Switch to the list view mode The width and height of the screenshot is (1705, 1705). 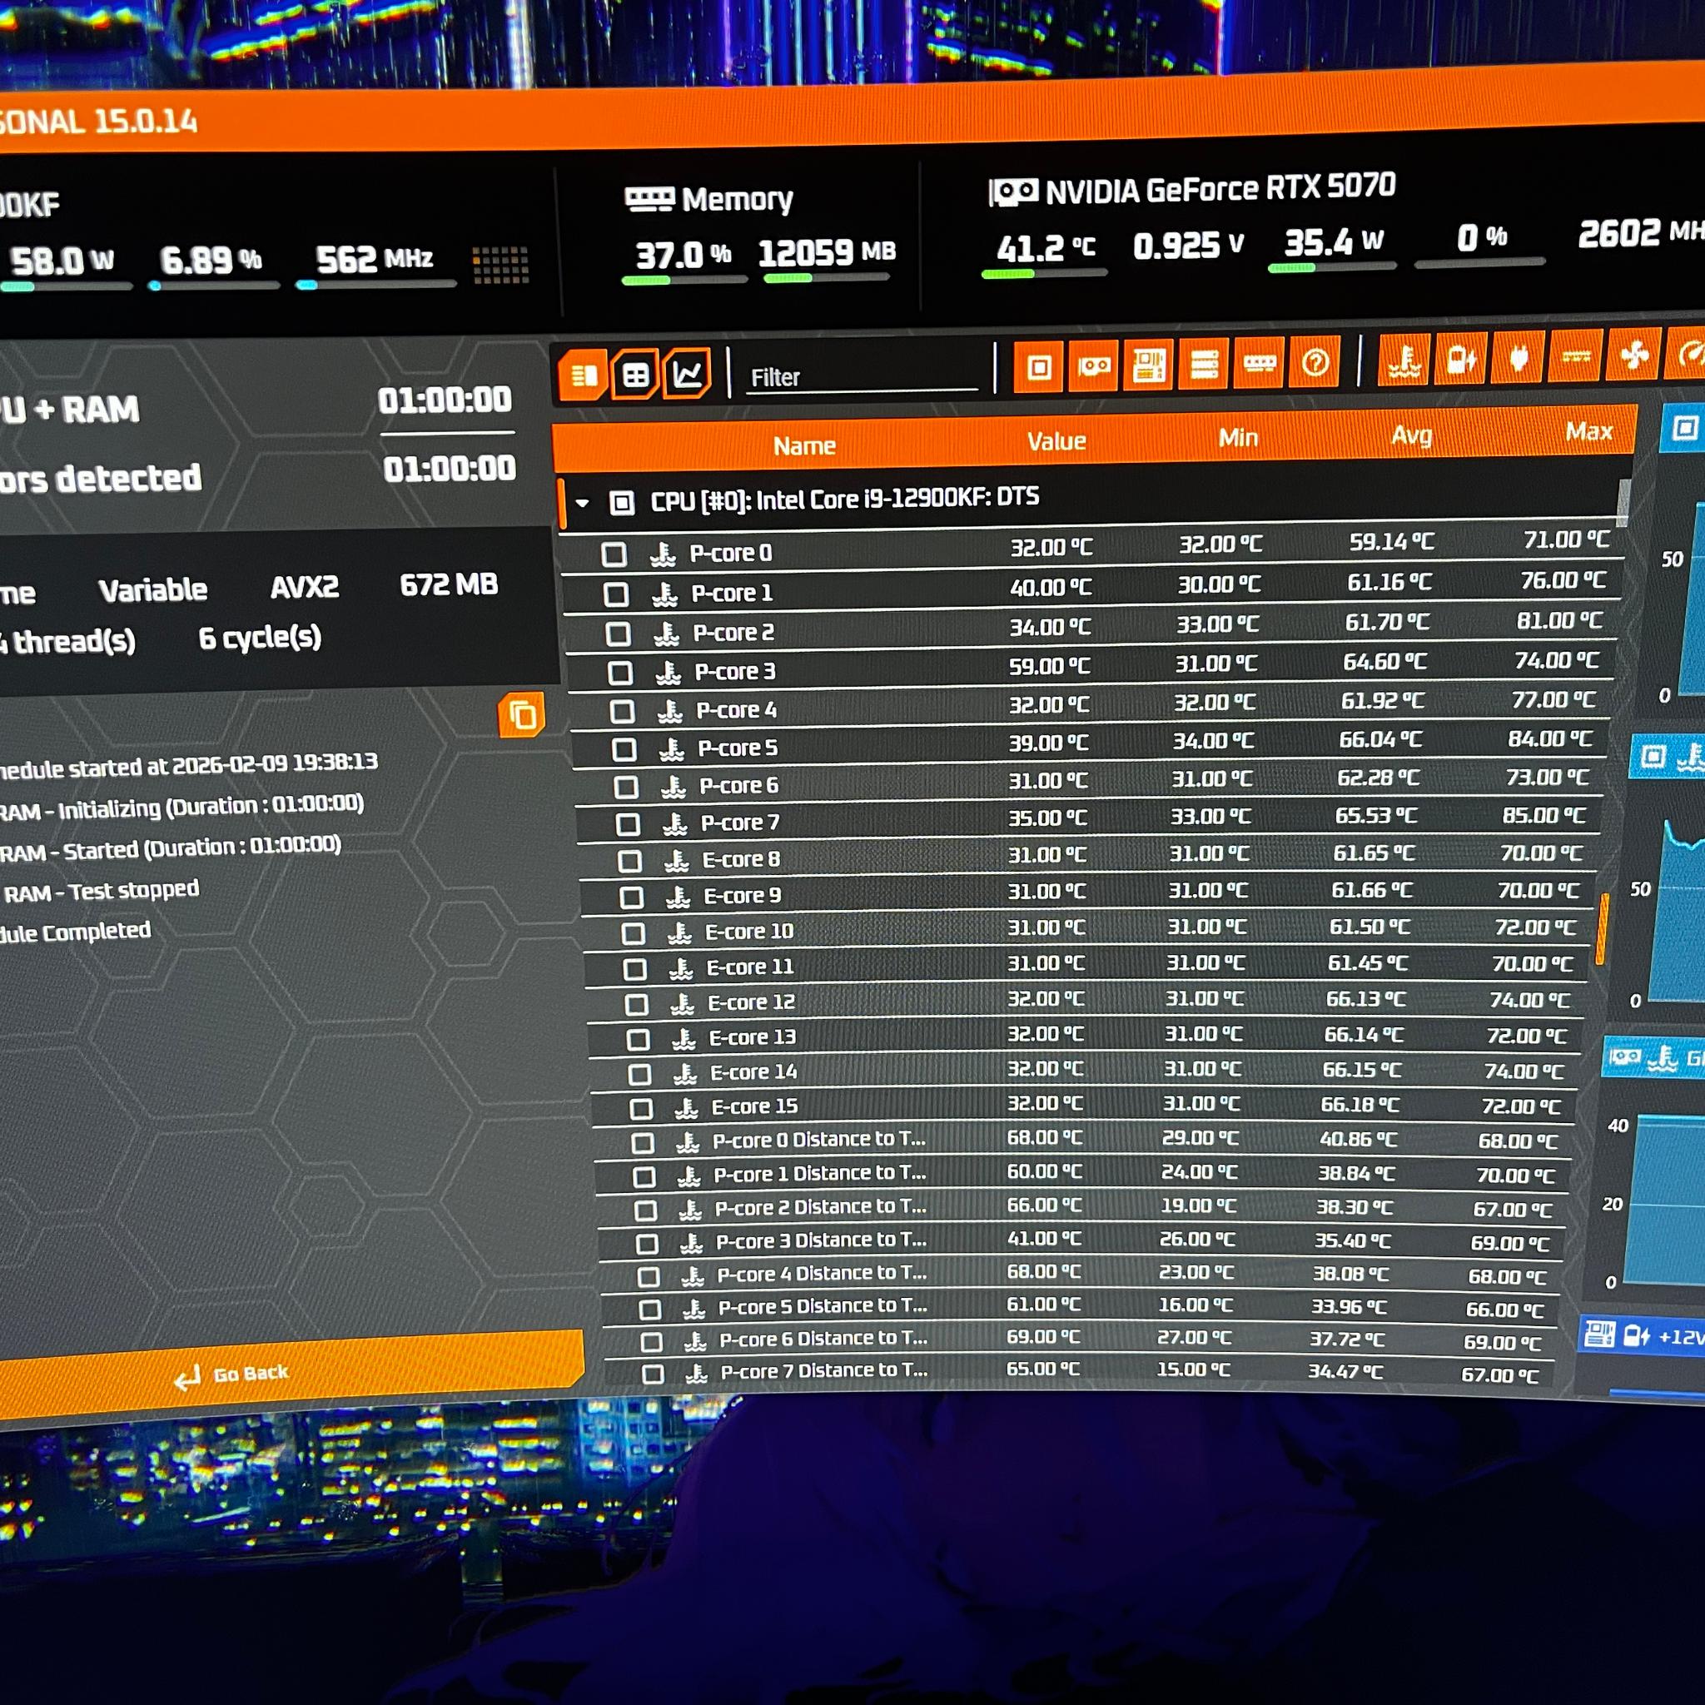(584, 376)
